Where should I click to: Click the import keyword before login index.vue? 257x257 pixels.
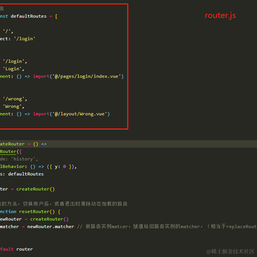41,77
